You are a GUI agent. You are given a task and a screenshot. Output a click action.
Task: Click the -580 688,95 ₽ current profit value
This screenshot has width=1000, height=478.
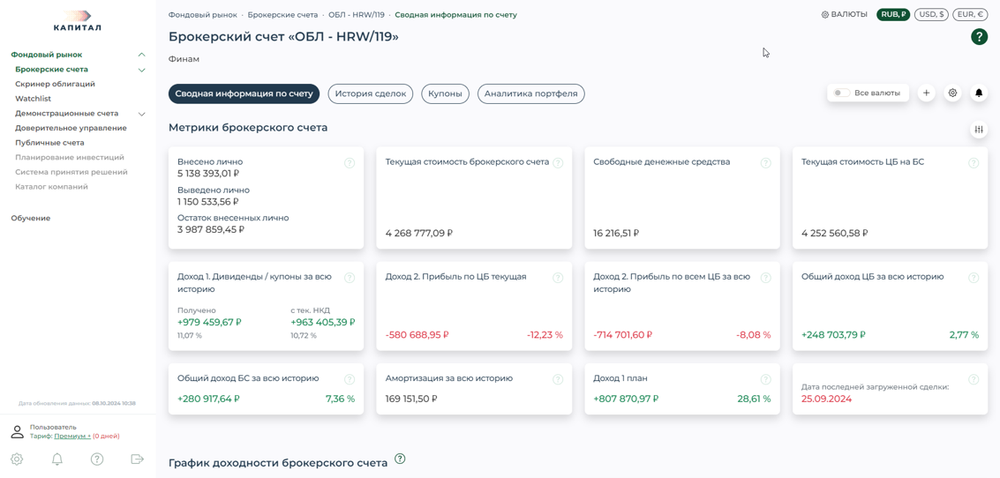pyautogui.click(x=417, y=334)
